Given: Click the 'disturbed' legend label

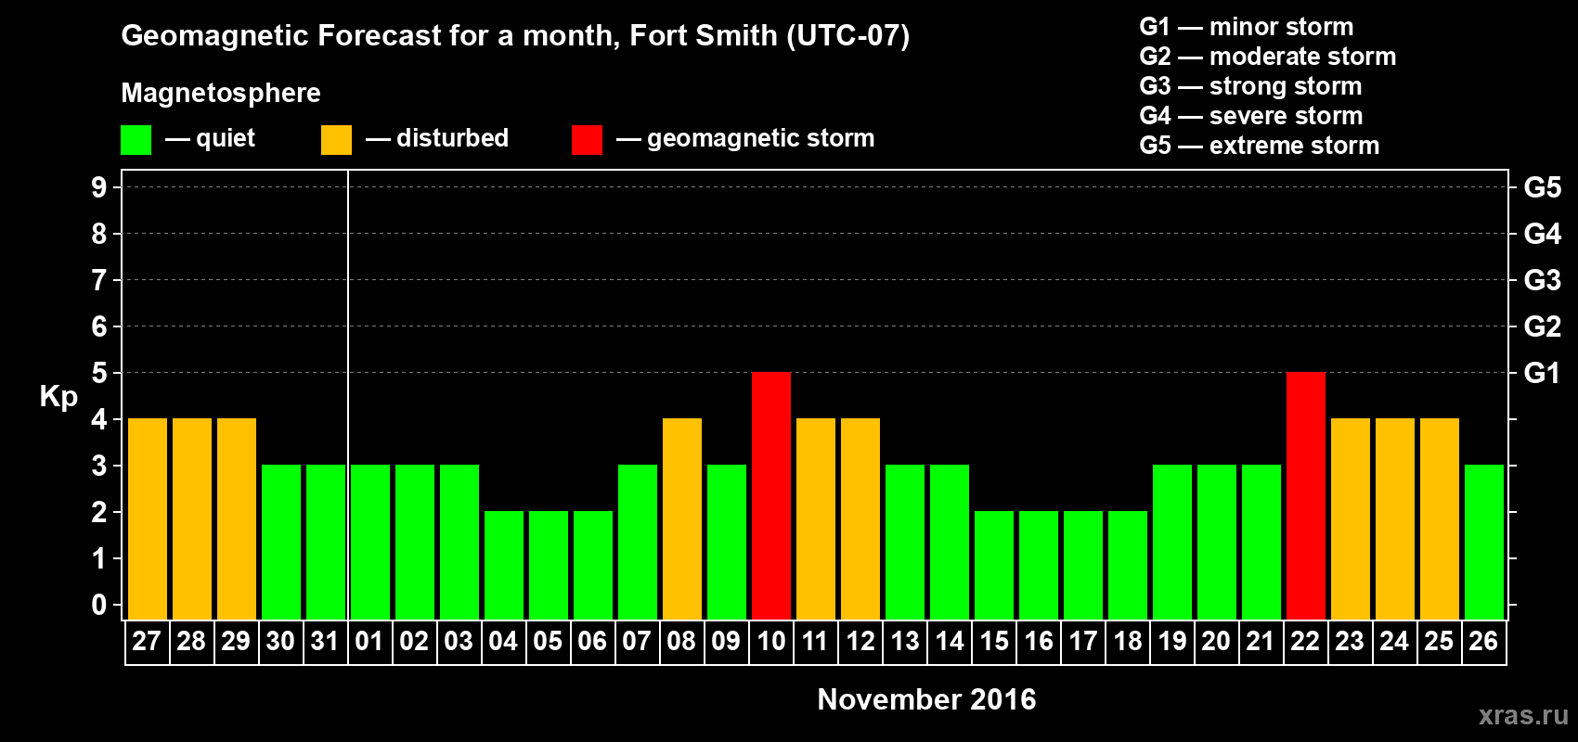Looking at the screenshot, I should coord(452,138).
